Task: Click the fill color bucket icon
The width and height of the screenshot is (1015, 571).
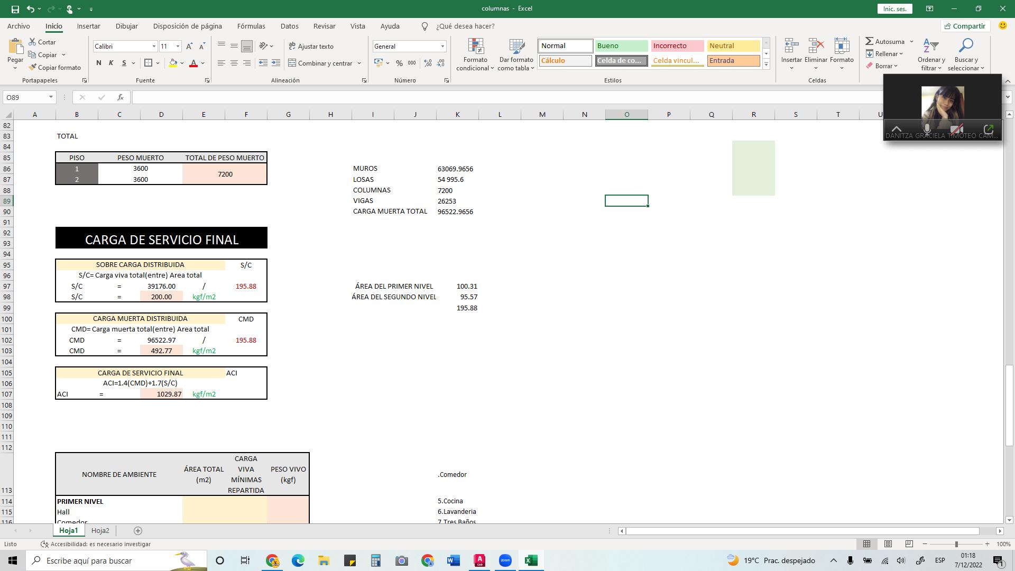Action: [173, 63]
